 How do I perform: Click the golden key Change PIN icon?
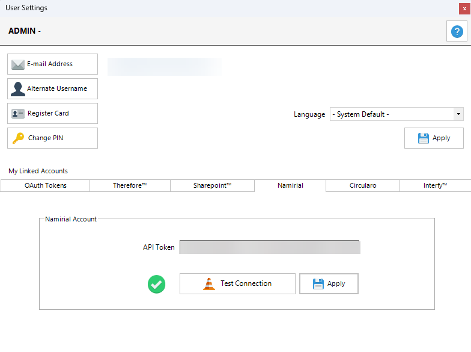click(18, 138)
